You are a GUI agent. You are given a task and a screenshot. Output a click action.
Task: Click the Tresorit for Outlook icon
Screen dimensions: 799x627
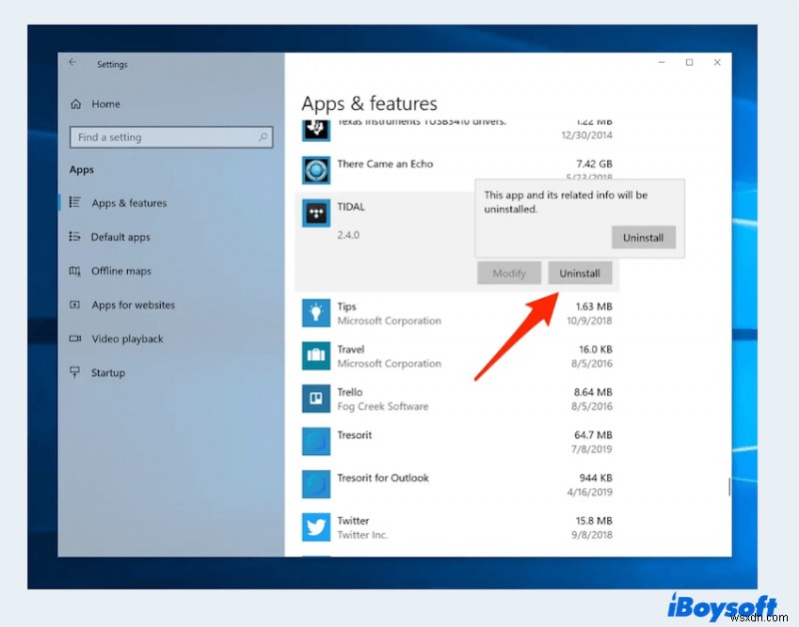click(316, 484)
